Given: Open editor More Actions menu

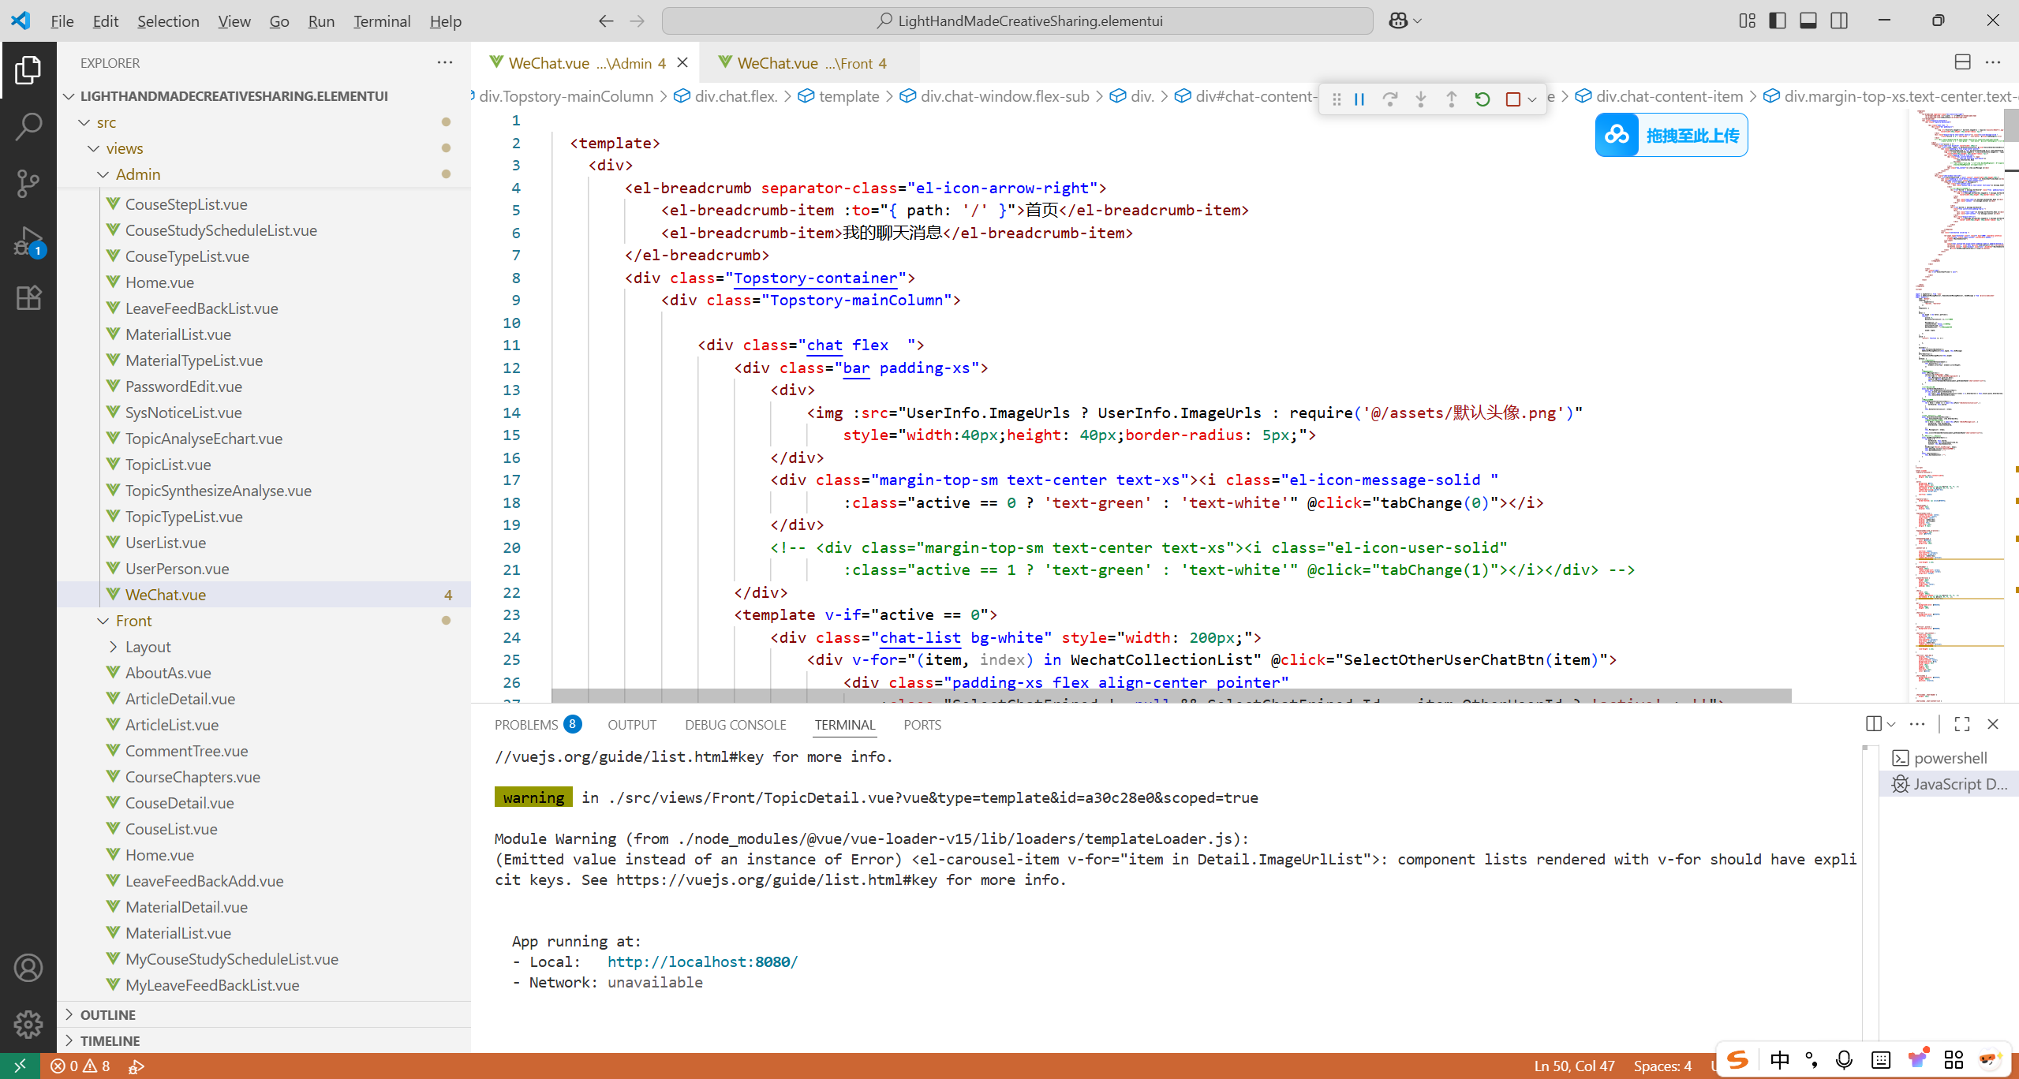Looking at the screenshot, I should pos(1993,62).
